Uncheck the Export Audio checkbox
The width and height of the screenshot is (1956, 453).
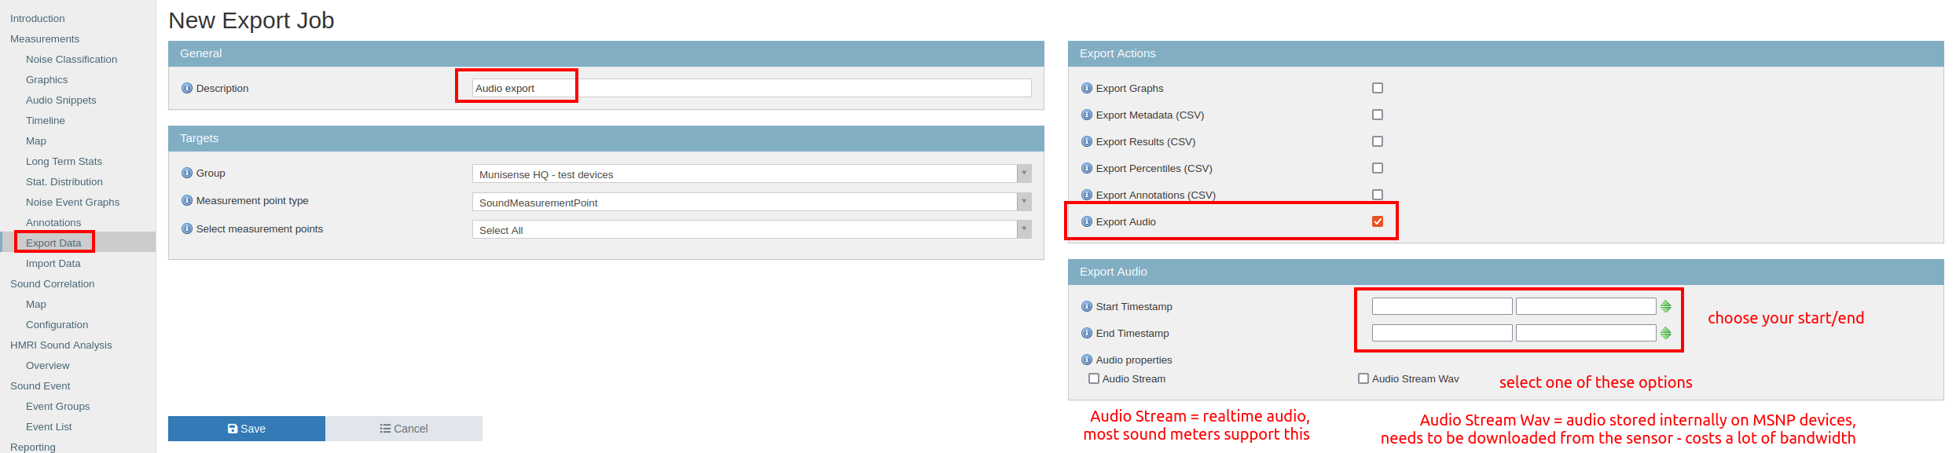(x=1378, y=221)
